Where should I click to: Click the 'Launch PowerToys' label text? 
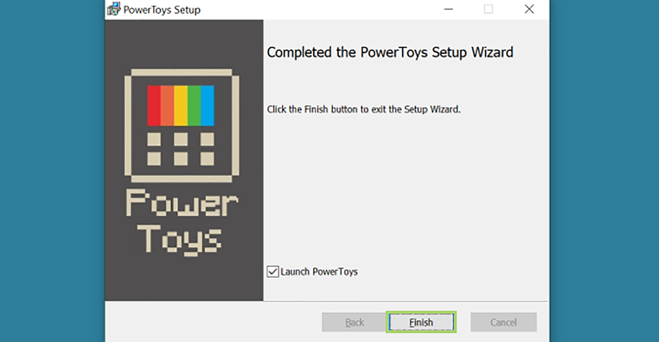click(x=319, y=272)
